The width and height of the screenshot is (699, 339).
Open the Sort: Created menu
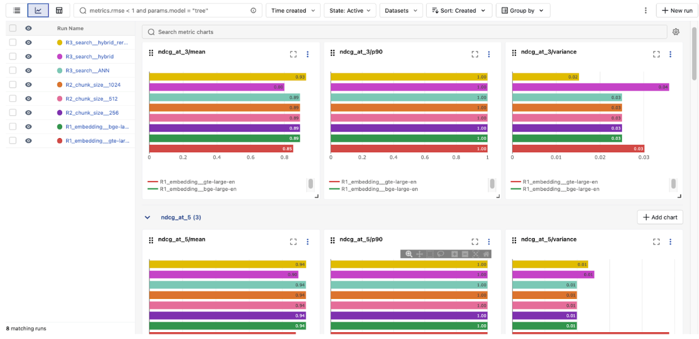coord(458,10)
